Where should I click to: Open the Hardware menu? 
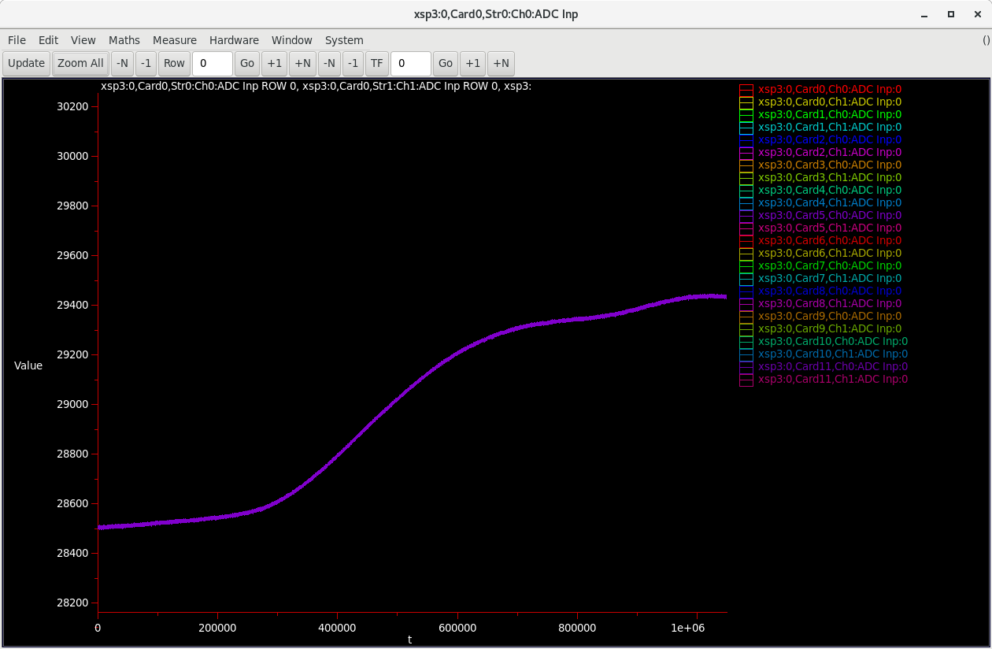[x=234, y=40]
